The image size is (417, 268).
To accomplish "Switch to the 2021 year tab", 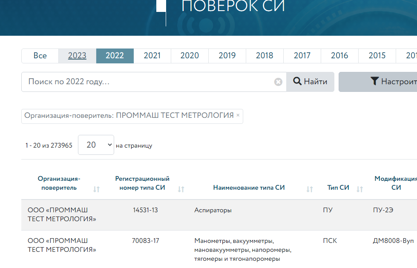I will tap(152, 56).
